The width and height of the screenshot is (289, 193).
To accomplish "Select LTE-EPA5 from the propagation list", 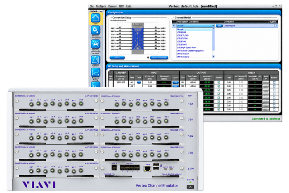I will [x=194, y=32].
